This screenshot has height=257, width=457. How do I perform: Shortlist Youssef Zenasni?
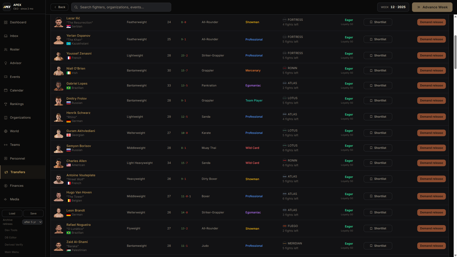point(378,55)
